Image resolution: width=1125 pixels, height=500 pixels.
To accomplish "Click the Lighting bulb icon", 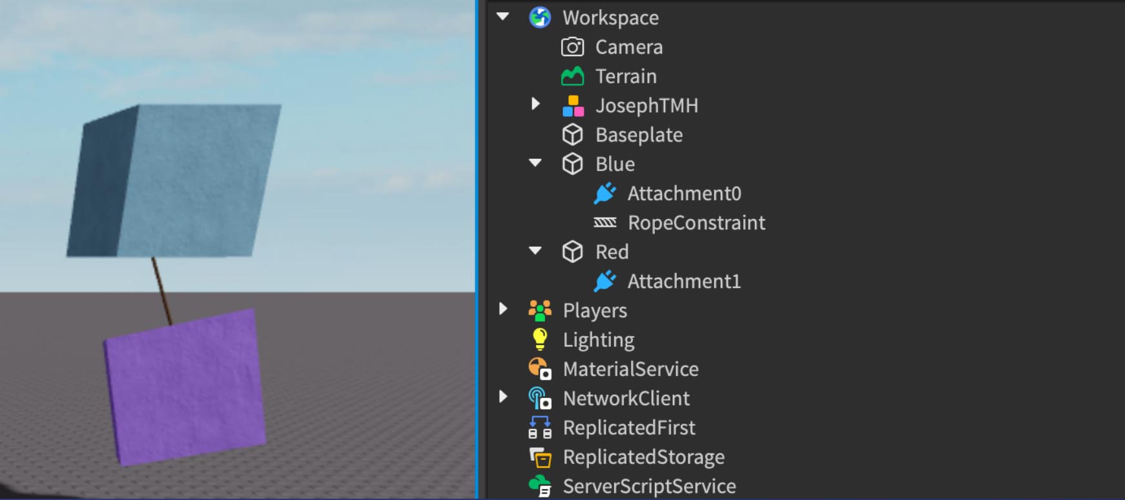I will coord(539,339).
